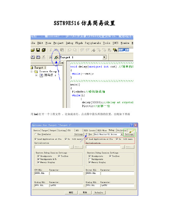The image size is (169, 219).
Task: Click the Settings button beside driver dropdown
Action: pos(129,134)
